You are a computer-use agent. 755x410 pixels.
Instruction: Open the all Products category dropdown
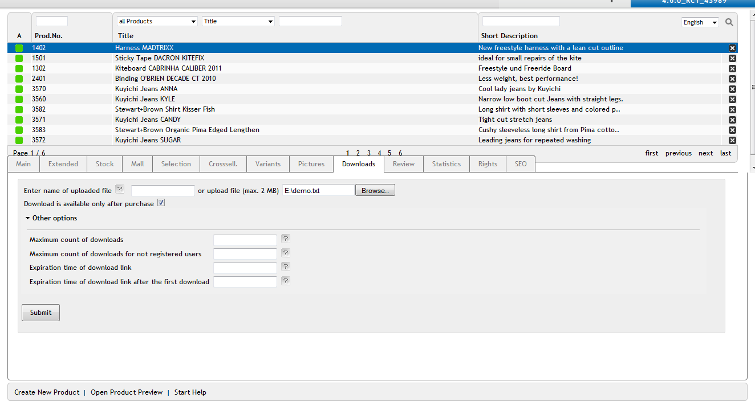tap(157, 21)
